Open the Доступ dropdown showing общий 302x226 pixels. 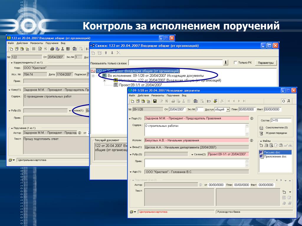pos(228,109)
